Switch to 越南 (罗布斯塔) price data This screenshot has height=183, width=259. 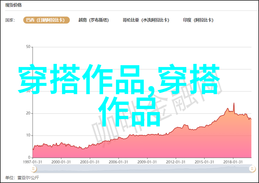tap(94, 20)
